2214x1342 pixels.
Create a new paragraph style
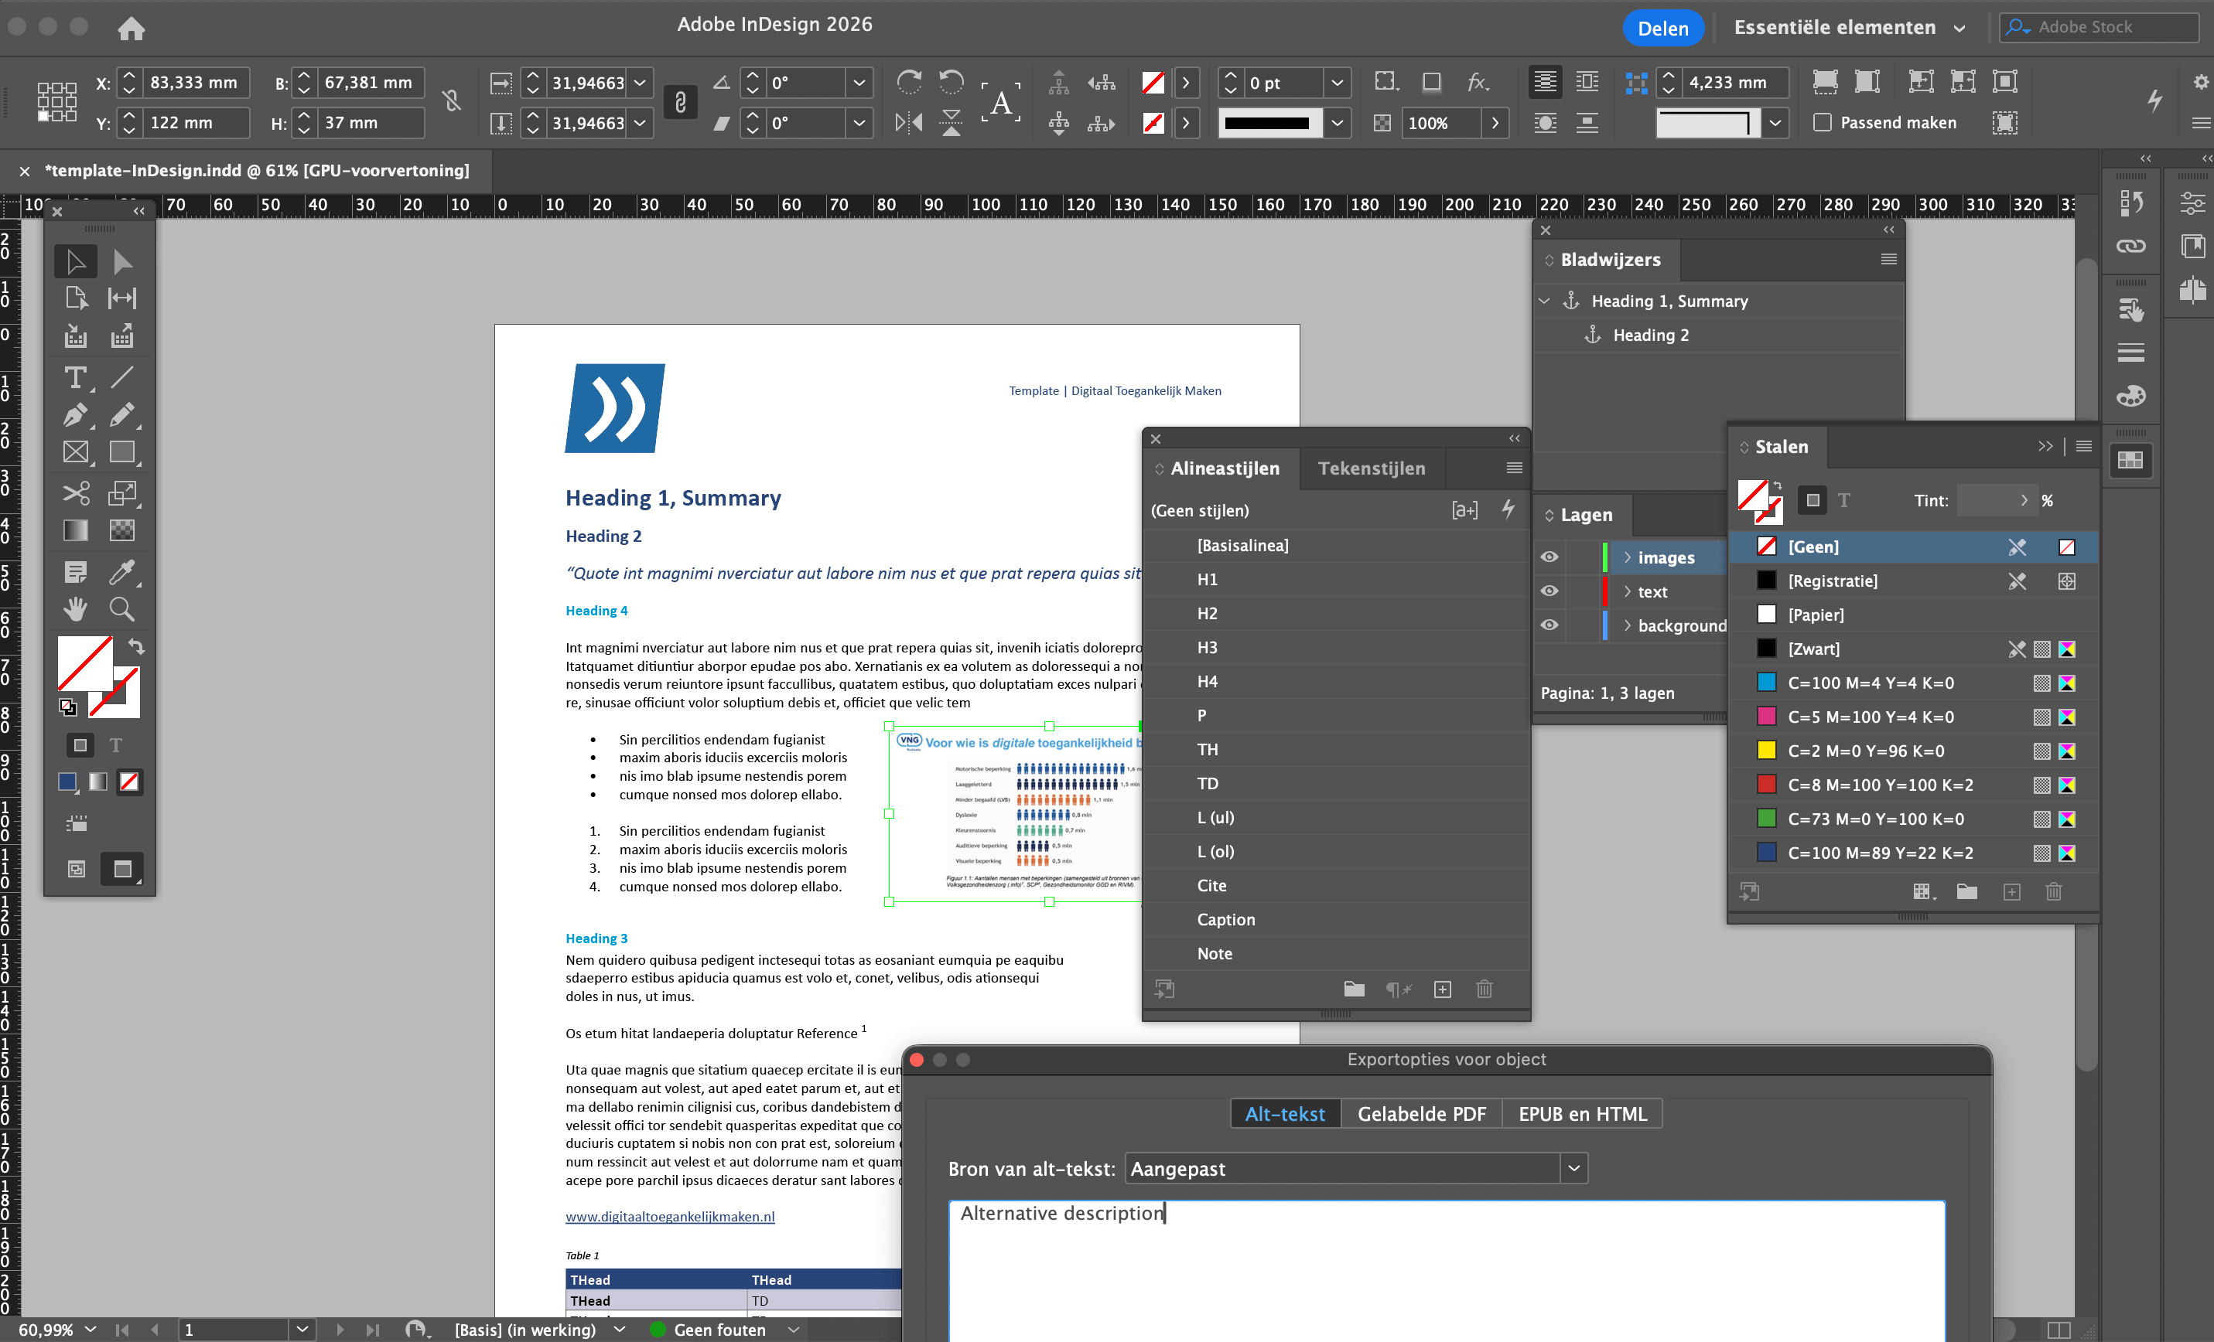pos(1443,989)
